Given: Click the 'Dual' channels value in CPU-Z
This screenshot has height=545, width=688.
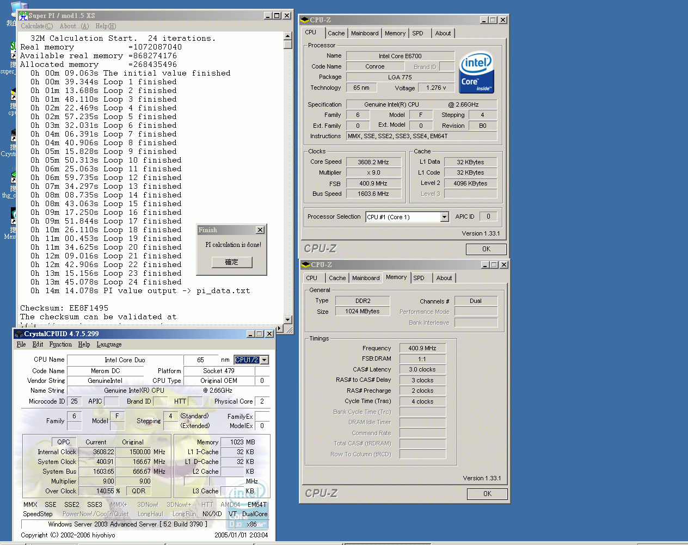Looking at the screenshot, I should pos(476,301).
